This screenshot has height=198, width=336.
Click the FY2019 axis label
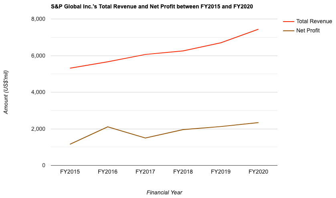tap(221, 172)
